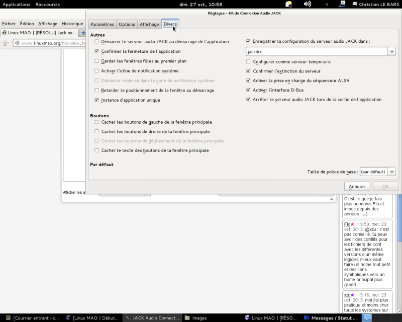
Task: Open the Flo user profile link
Action: point(347,224)
